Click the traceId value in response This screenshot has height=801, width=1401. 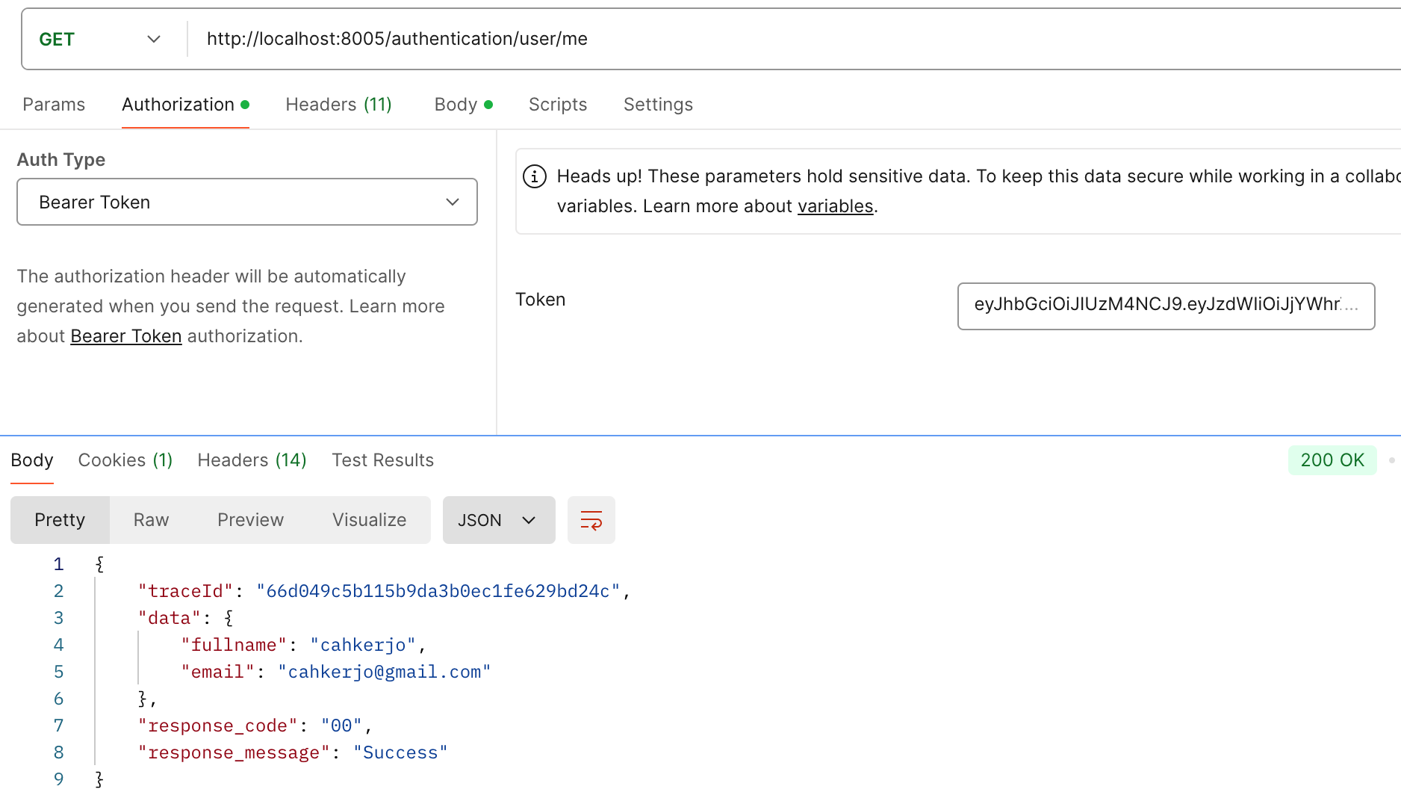[438, 591]
